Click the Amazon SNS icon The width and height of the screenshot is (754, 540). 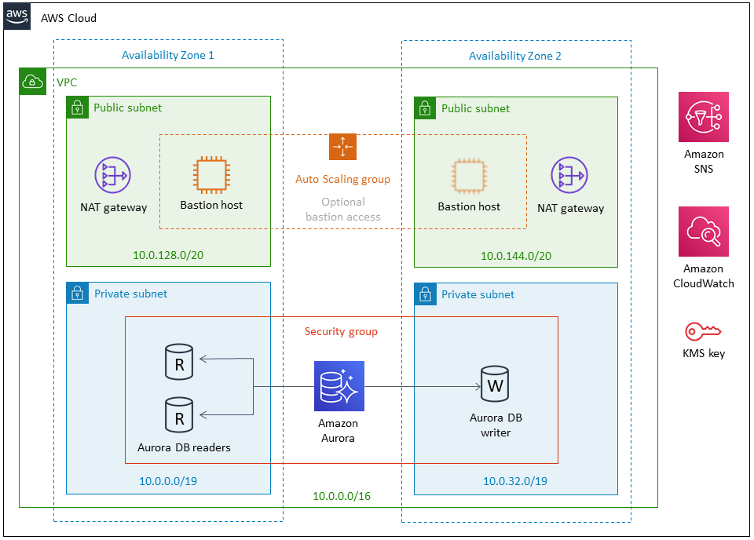pyautogui.click(x=704, y=117)
